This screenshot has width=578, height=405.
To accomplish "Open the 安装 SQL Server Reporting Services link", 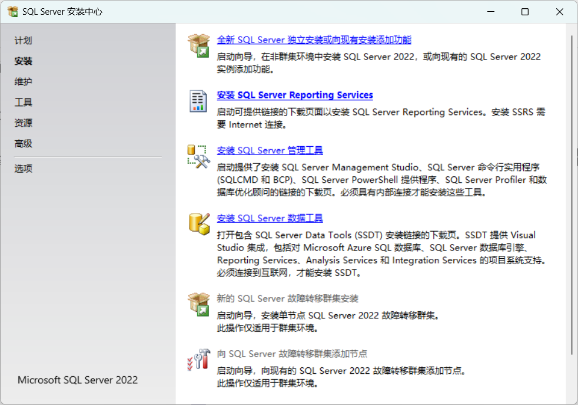I will coord(295,95).
